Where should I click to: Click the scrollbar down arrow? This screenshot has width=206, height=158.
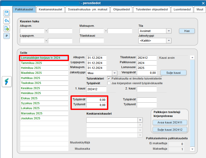[192, 149]
